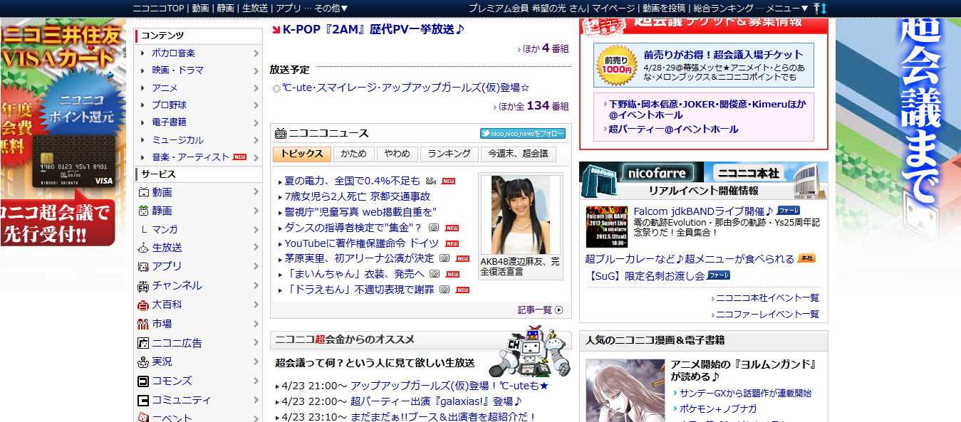Open the 大百科 icon in sidebar
This screenshot has height=422, width=961.
[143, 305]
